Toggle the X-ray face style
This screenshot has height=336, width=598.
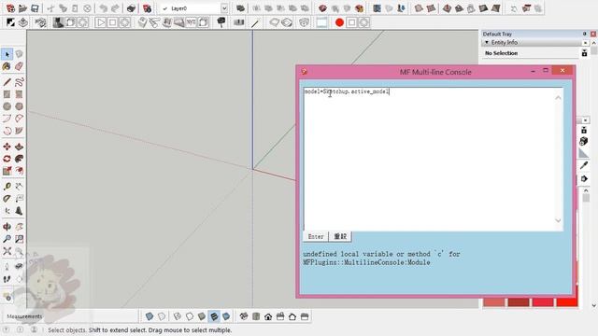click(x=149, y=316)
